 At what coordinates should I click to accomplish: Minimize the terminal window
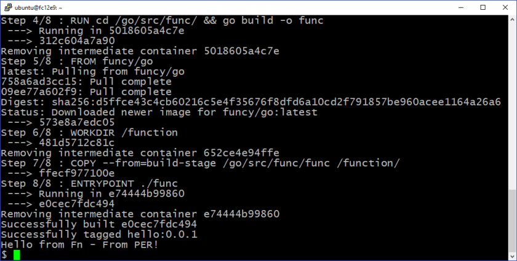tap(459, 7)
